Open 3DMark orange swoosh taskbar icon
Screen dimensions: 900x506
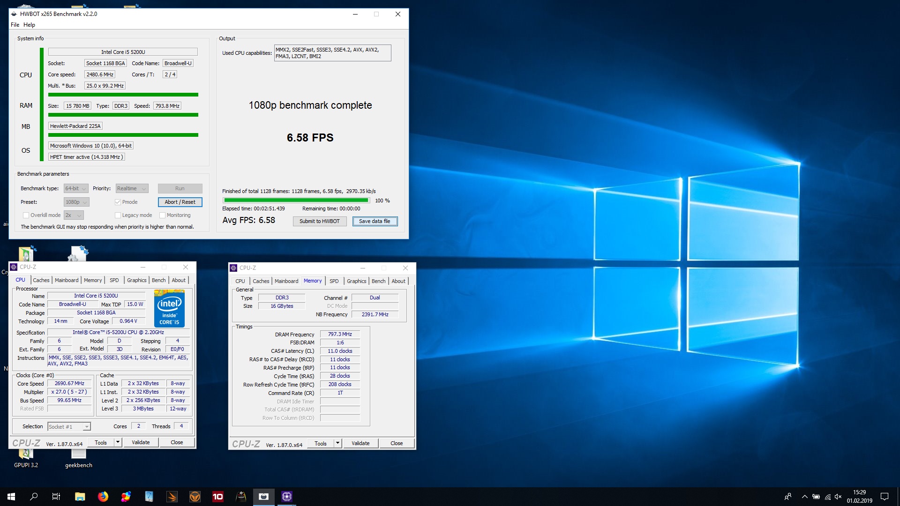pos(172,497)
